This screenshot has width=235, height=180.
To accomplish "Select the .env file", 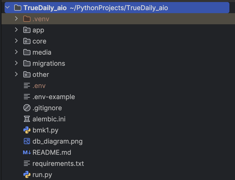I will (39, 86).
